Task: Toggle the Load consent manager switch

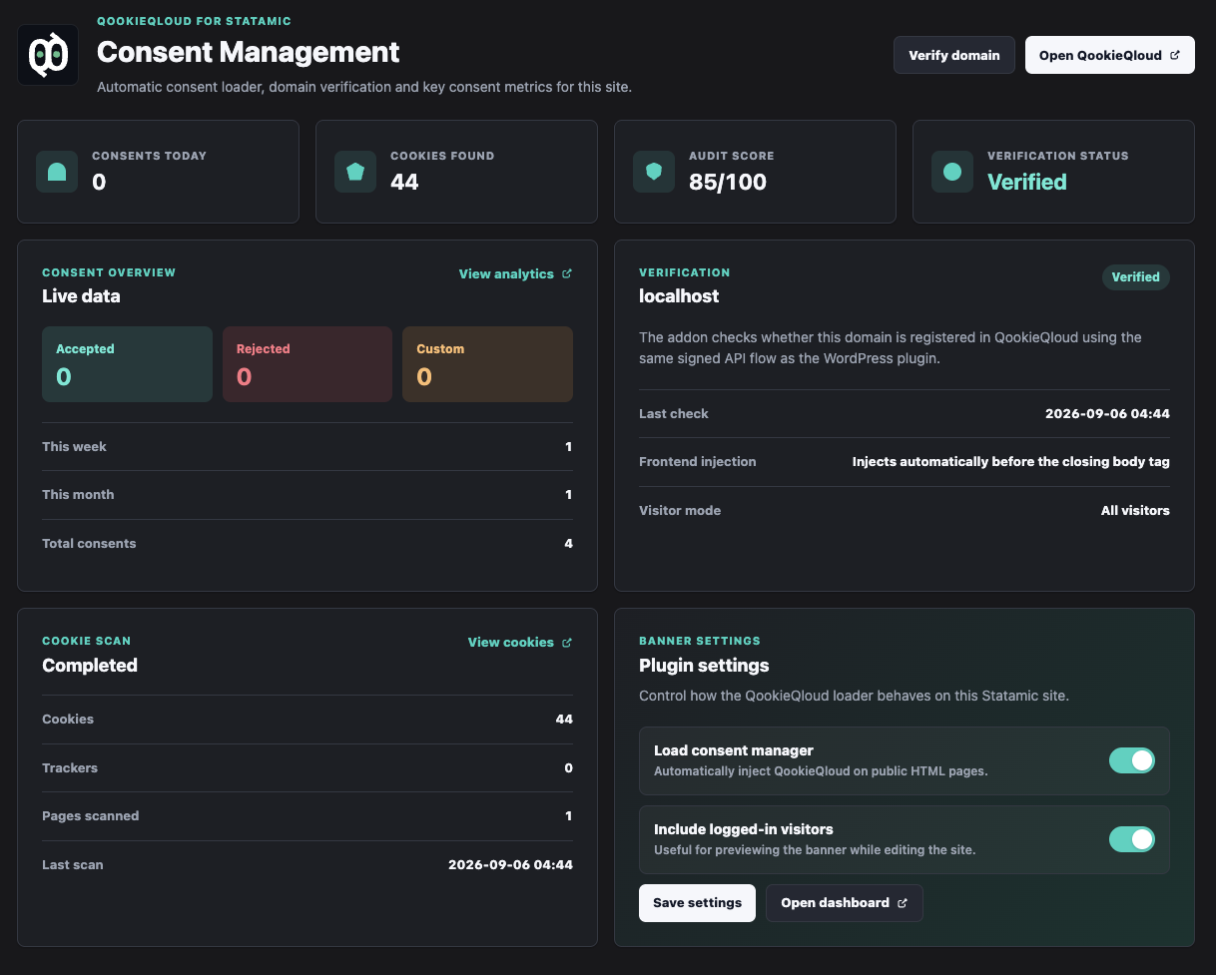Action: click(x=1132, y=760)
